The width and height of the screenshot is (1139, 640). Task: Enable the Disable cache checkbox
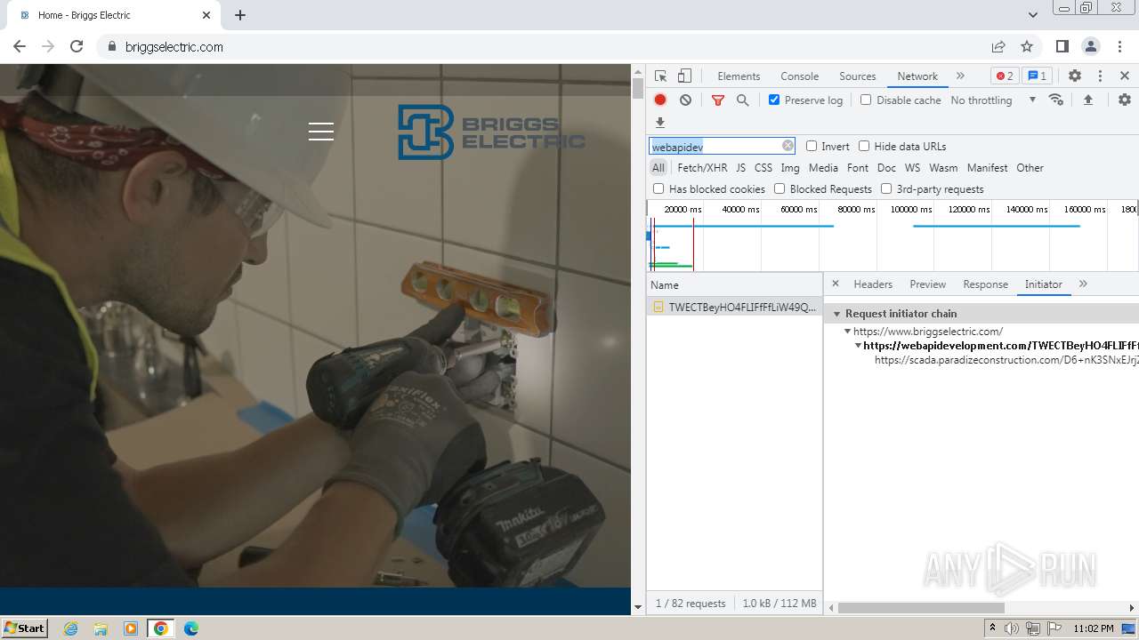(x=866, y=100)
